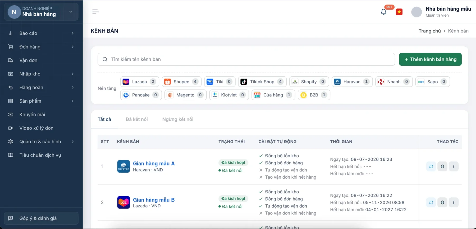Click the Hàng hoàn return arrow icon
The width and height of the screenshot is (476, 229).
[x=11, y=87]
